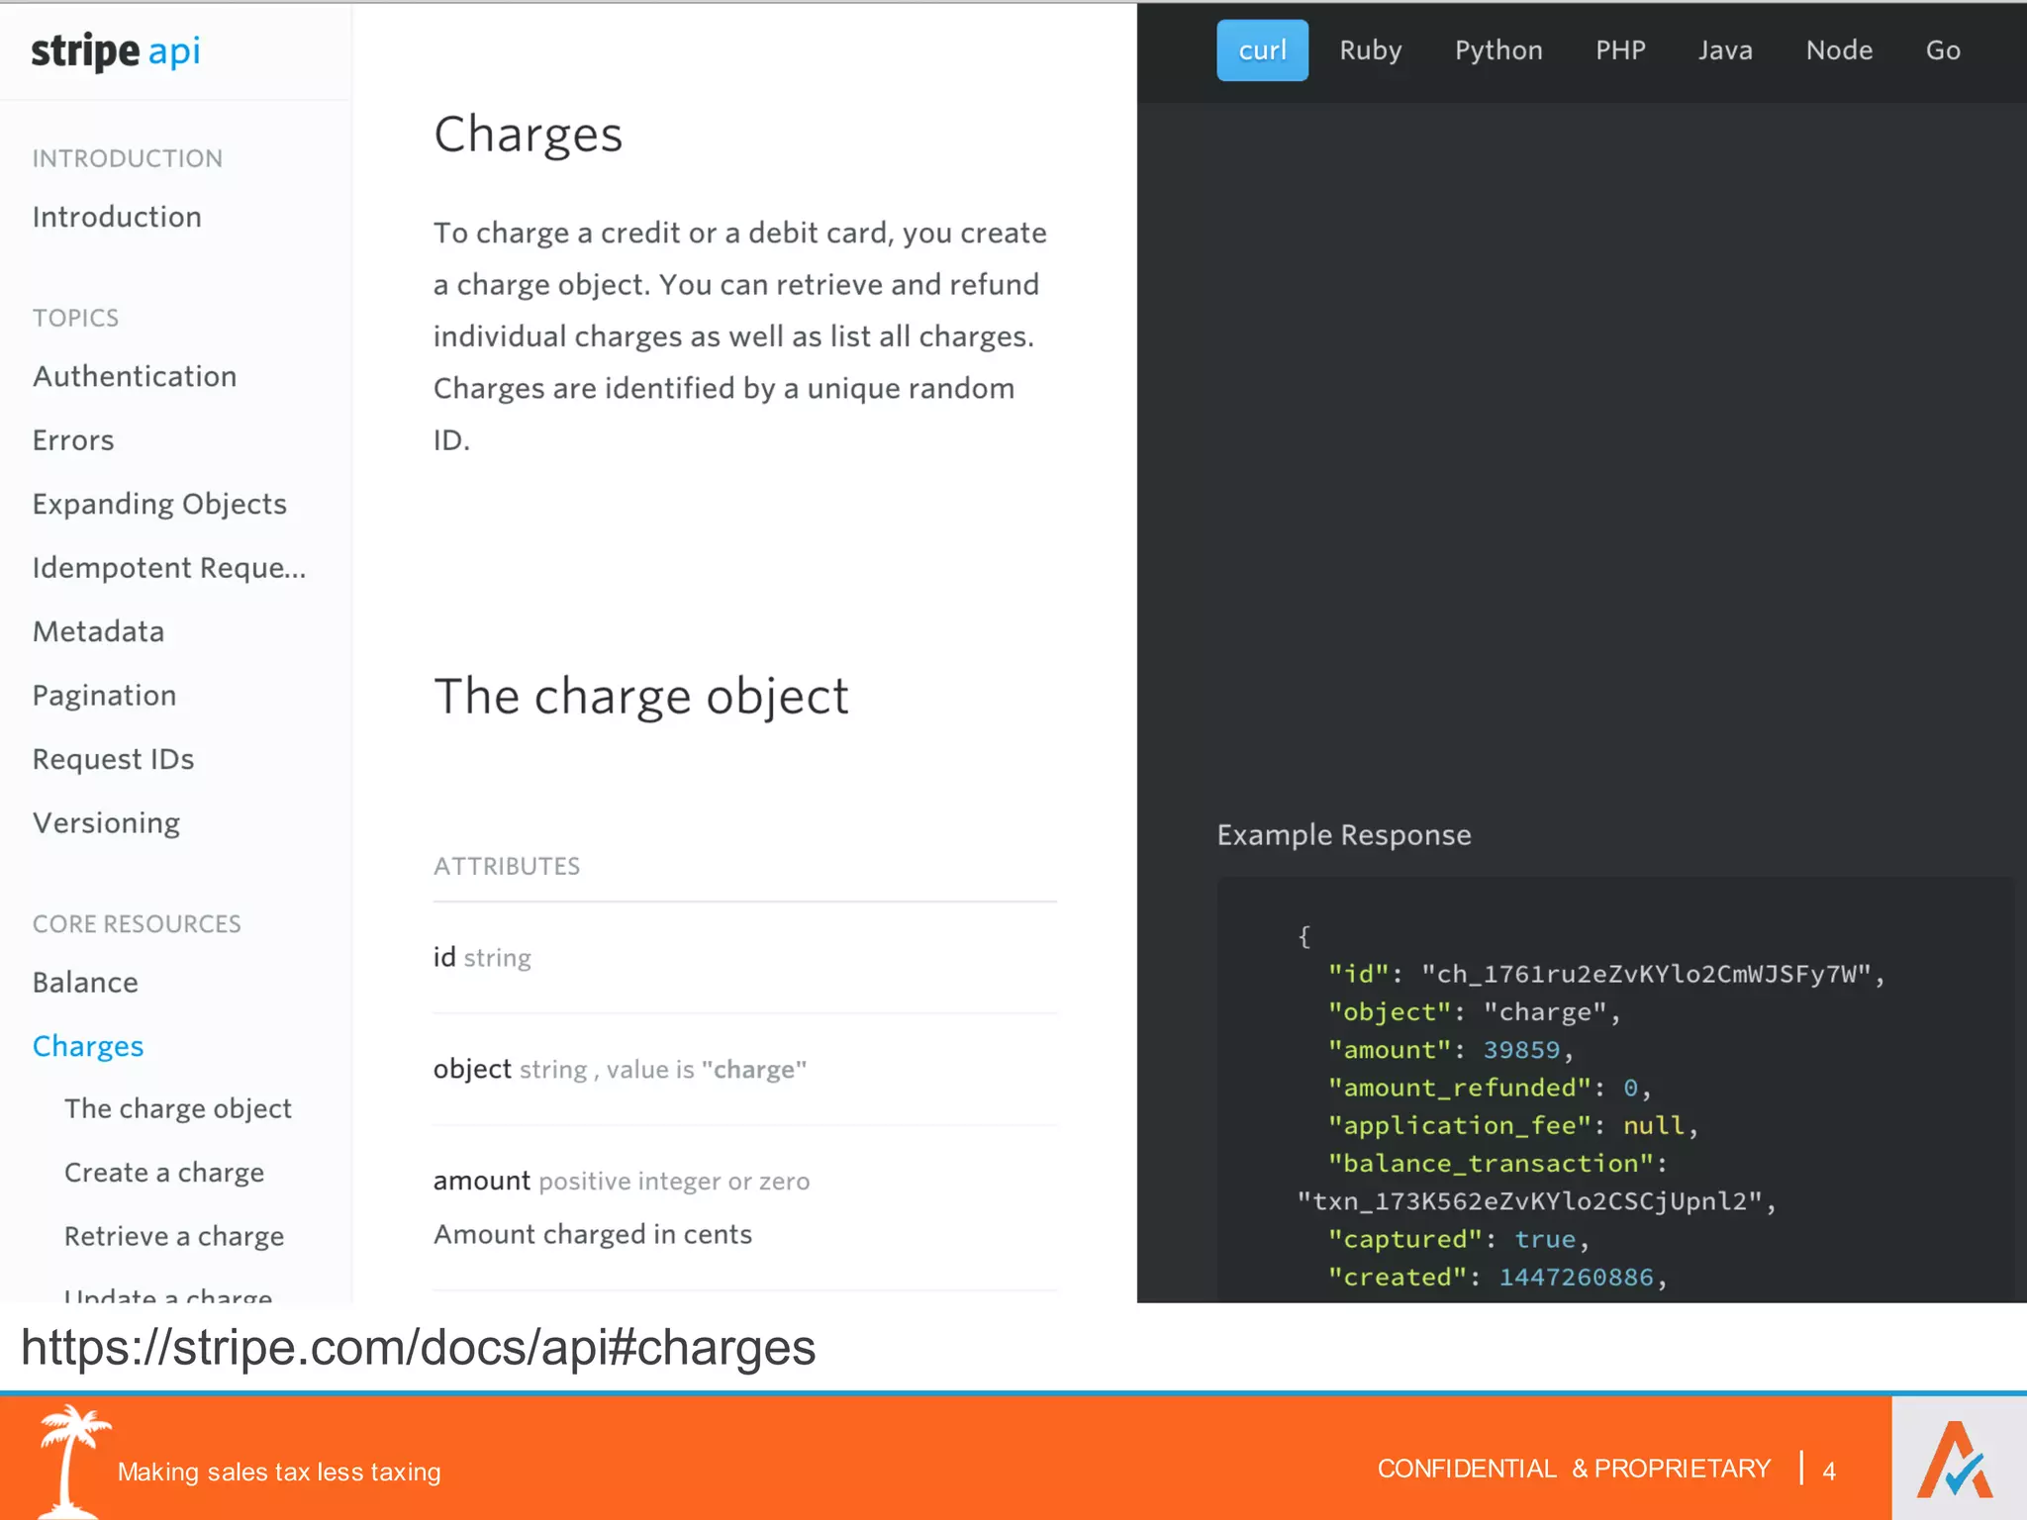Switch to the Node tab

click(1839, 50)
